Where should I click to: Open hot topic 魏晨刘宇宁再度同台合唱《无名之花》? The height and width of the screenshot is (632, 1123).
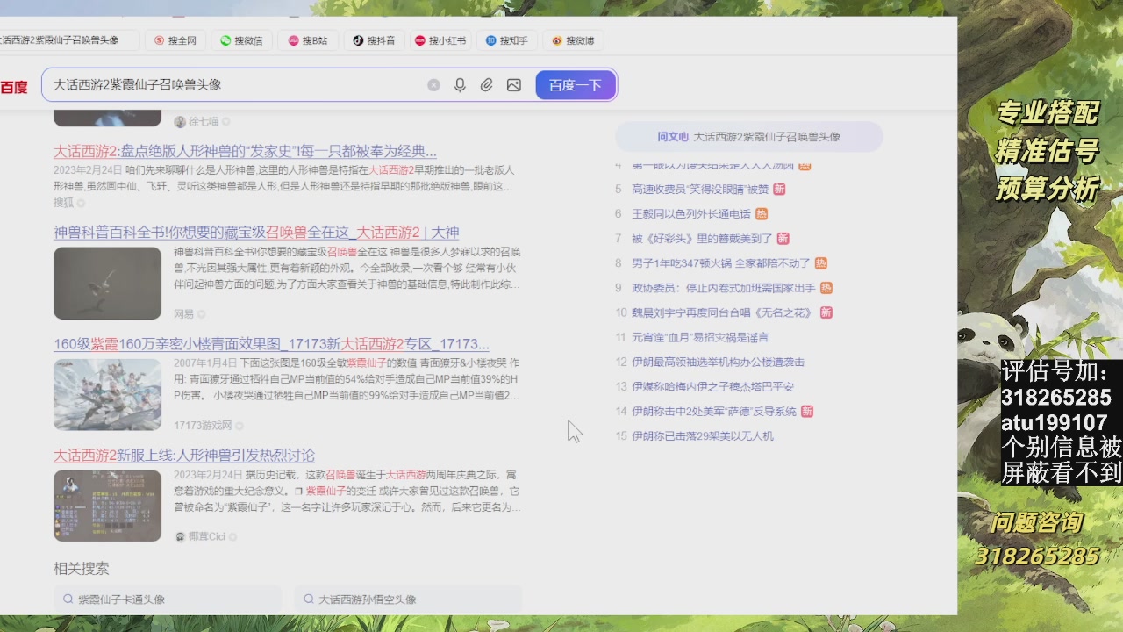[x=719, y=312]
